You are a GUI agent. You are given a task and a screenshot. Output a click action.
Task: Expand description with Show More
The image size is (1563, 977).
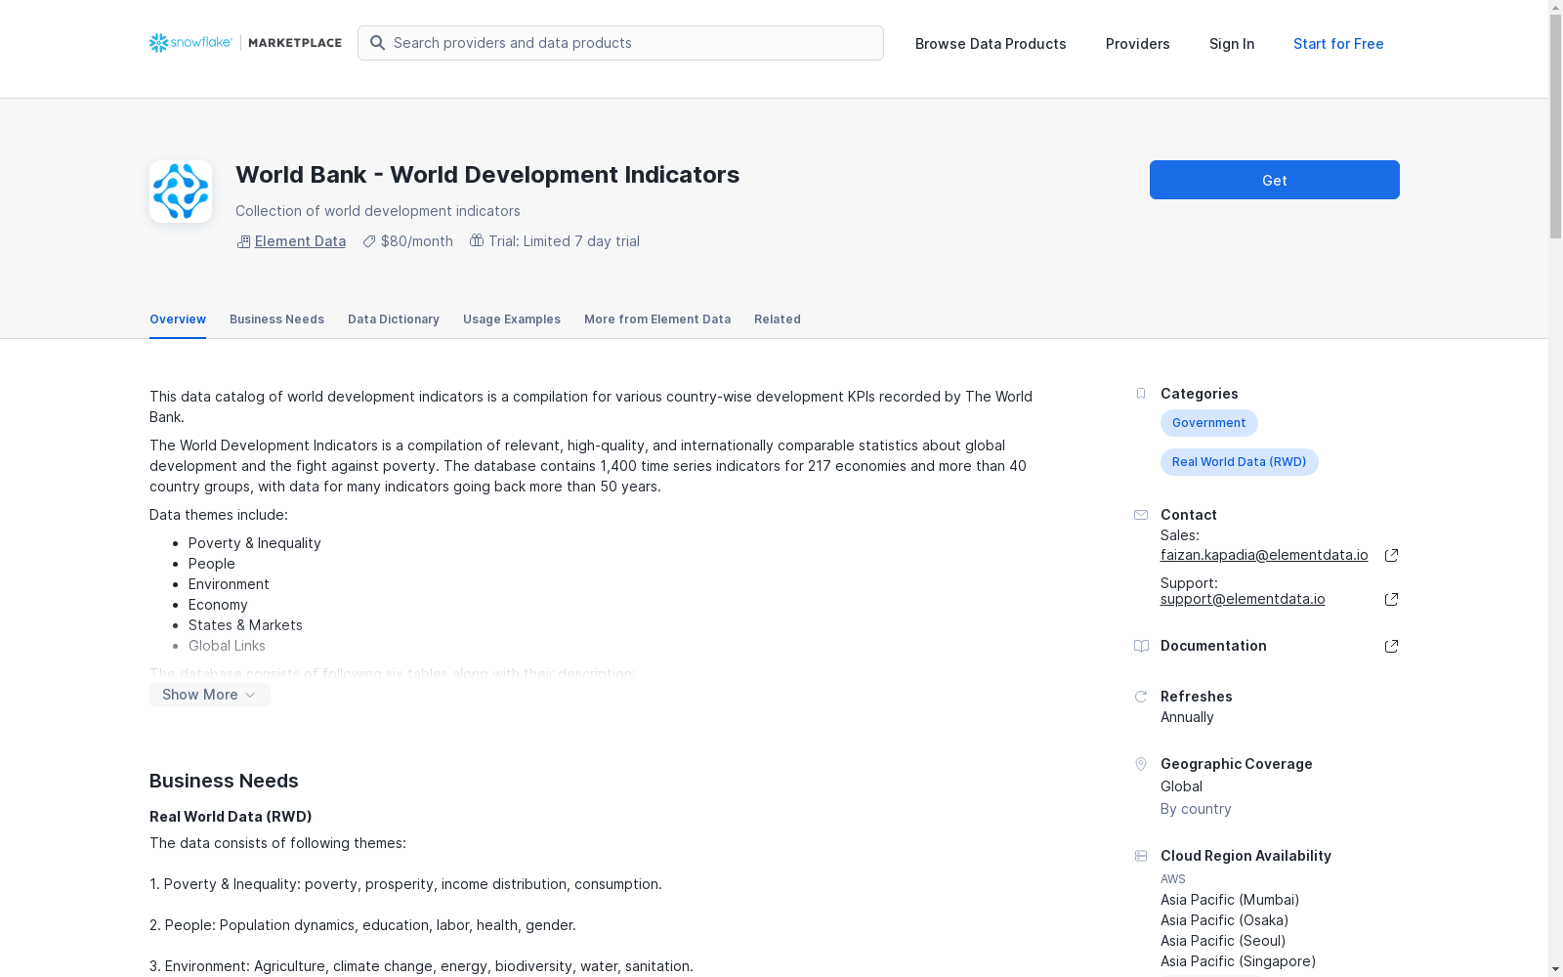click(x=210, y=695)
